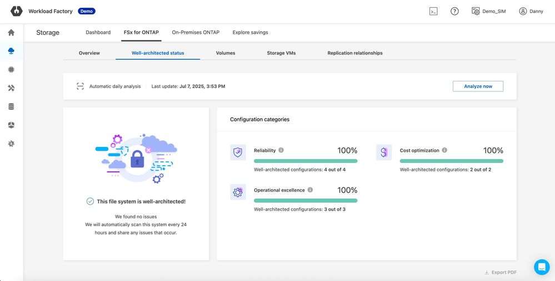Click the Reliability progress bar
The image size is (555, 281).
coord(306,161)
